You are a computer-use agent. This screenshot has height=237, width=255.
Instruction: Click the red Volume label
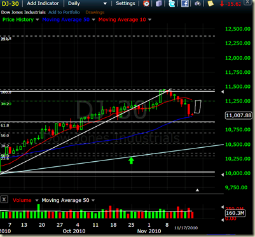tap(22, 200)
